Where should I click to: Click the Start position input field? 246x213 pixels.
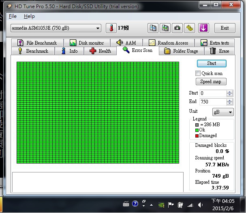point(213,93)
